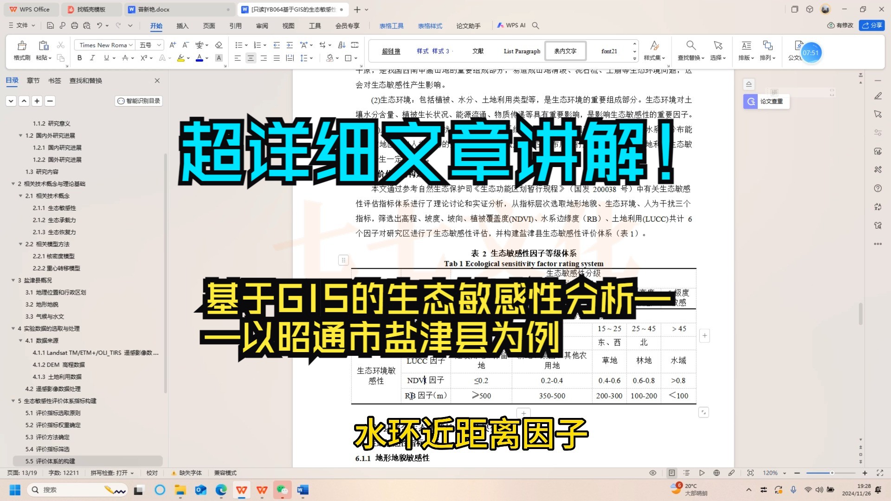Toggle left alignment
891x501 pixels.
point(238,58)
